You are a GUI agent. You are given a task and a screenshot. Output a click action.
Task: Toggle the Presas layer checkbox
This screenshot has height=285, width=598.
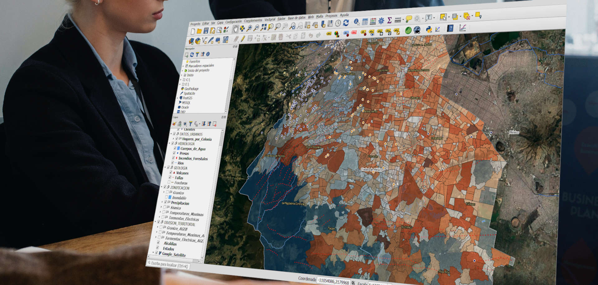(x=174, y=153)
